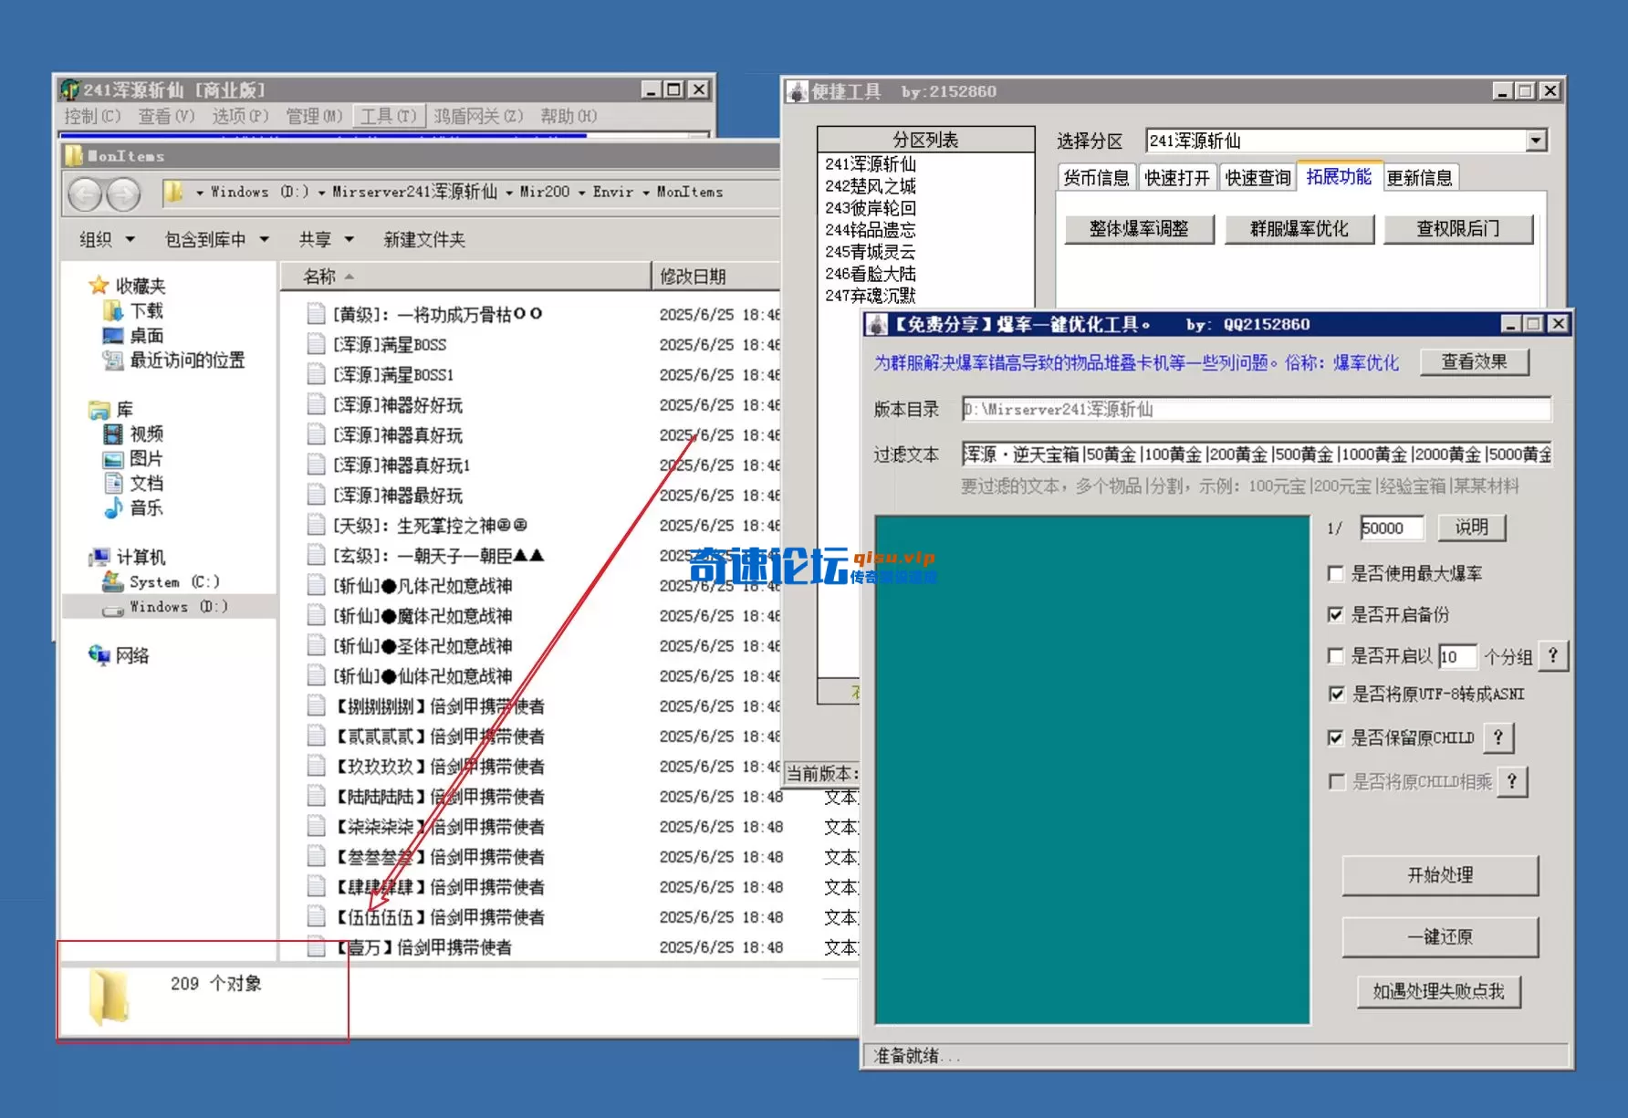The height and width of the screenshot is (1118, 1628).
Task: Uncheck the 是否开启备份 option
Action: [1336, 615]
